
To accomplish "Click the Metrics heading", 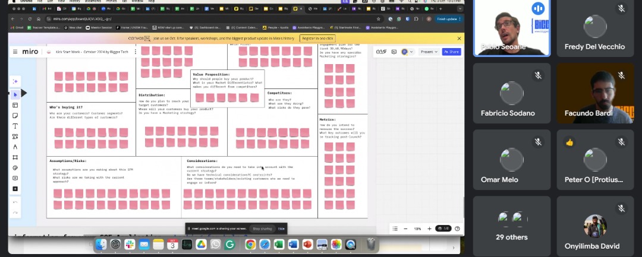I will 328,119.
